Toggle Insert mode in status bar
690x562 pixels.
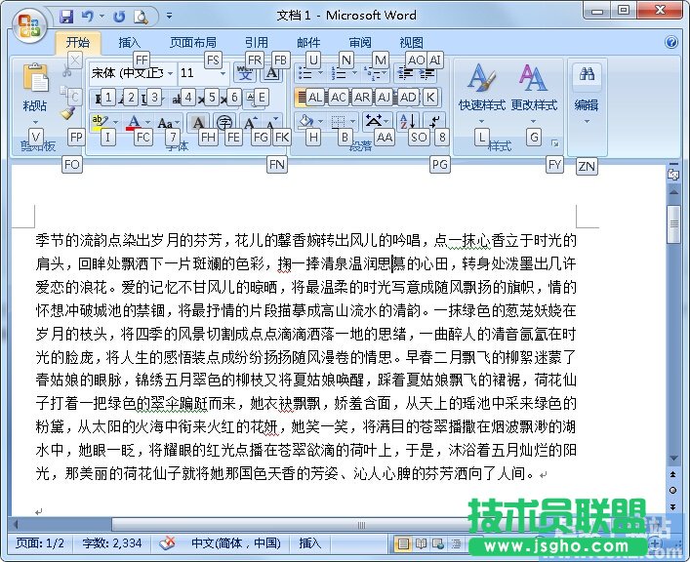tap(309, 543)
